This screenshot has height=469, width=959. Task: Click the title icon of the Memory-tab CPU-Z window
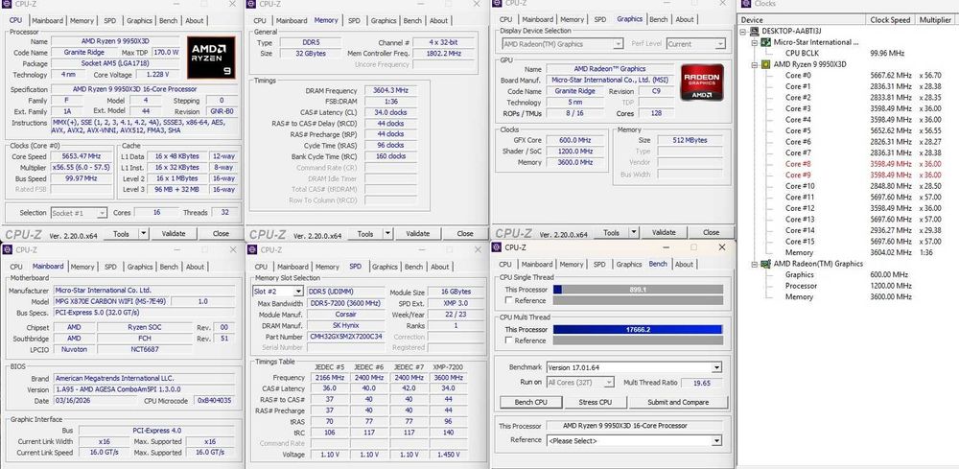252,4
